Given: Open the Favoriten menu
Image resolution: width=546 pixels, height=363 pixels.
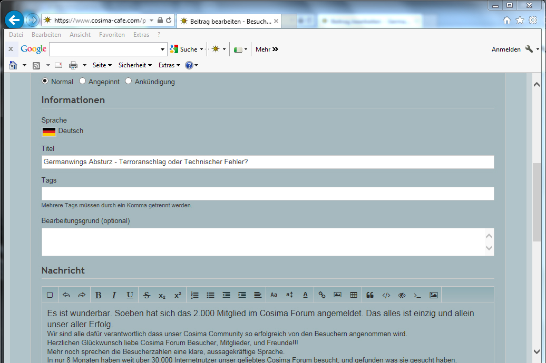Looking at the screenshot, I should click(x=112, y=35).
